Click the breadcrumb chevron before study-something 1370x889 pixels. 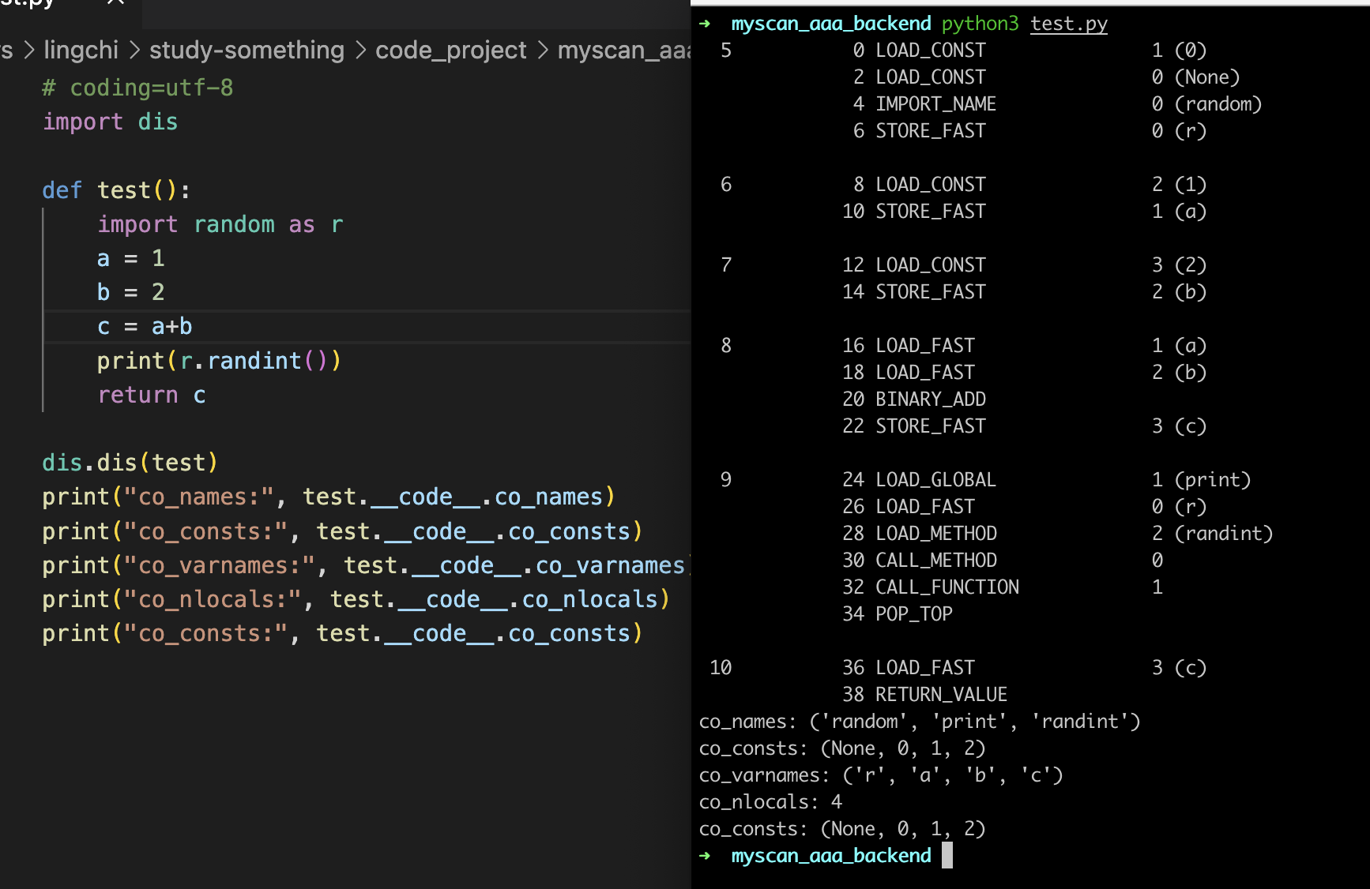tap(134, 51)
